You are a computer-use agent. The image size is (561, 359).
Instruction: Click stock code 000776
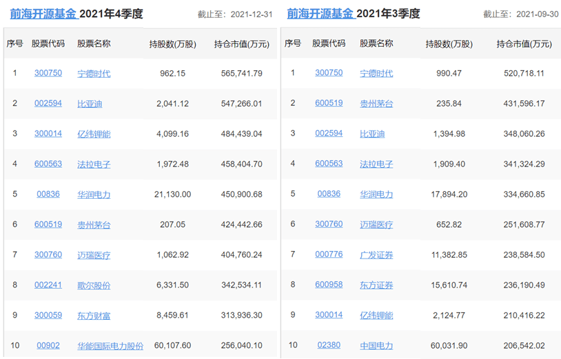[x=329, y=254]
